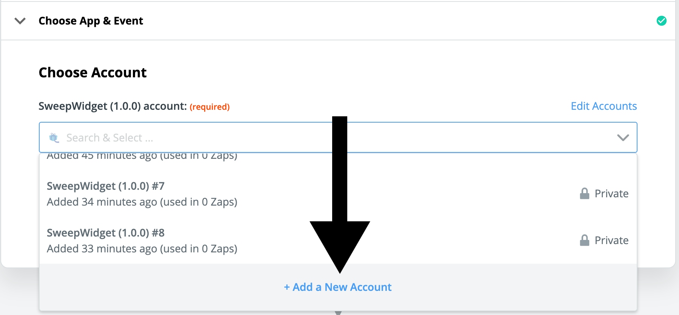Open the Choose App & Event header
679x315 pixels.
click(91, 21)
